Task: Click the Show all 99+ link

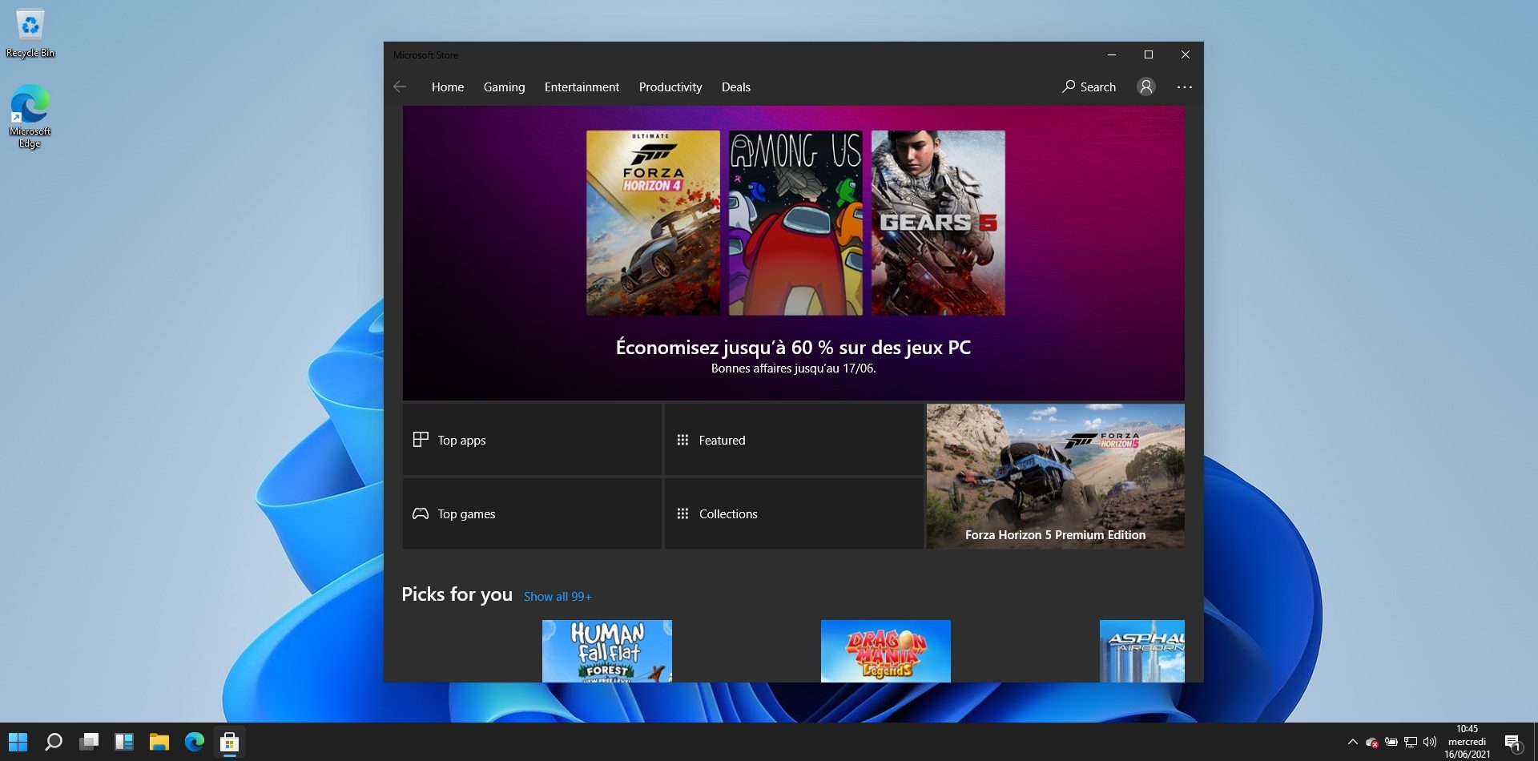Action: (558, 597)
